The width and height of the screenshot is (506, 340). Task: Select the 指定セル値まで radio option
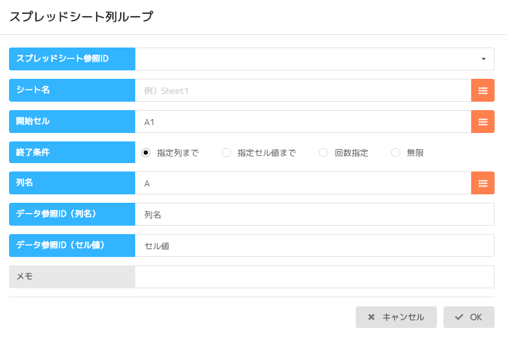coord(227,153)
